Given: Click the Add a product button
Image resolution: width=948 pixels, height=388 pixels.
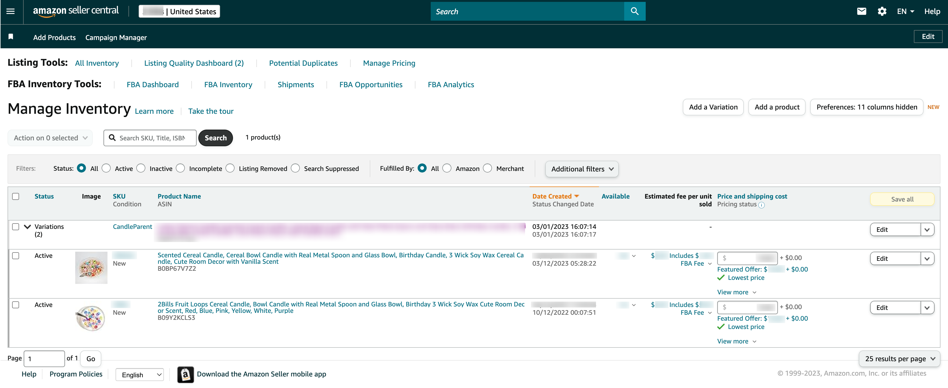Looking at the screenshot, I should 777,107.
